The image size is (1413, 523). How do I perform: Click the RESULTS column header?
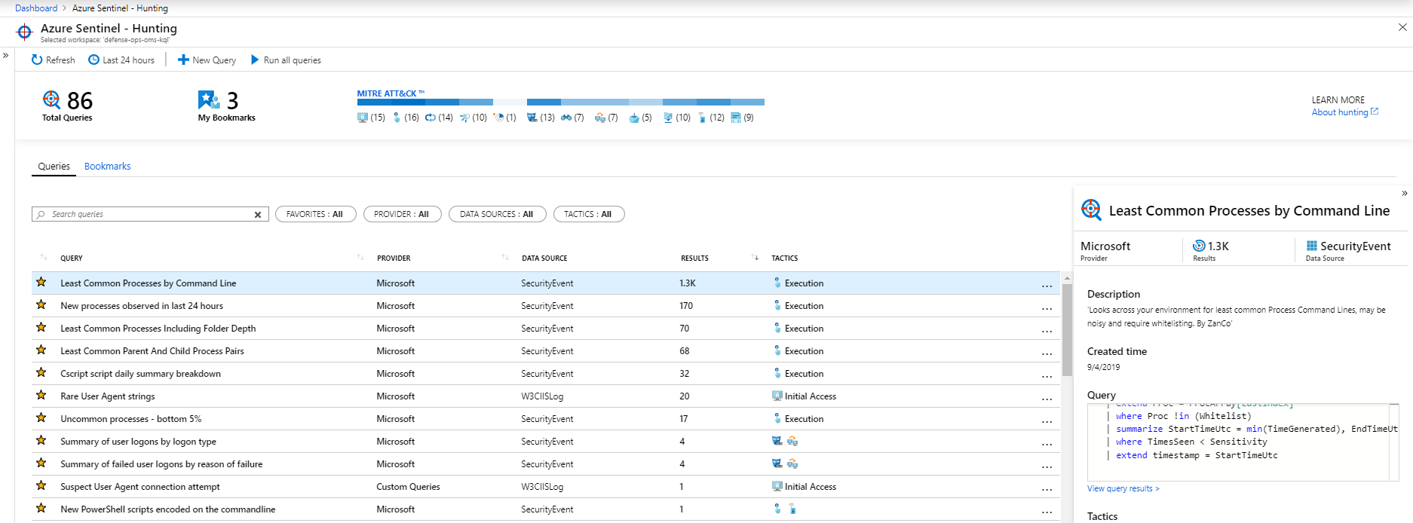coord(694,258)
